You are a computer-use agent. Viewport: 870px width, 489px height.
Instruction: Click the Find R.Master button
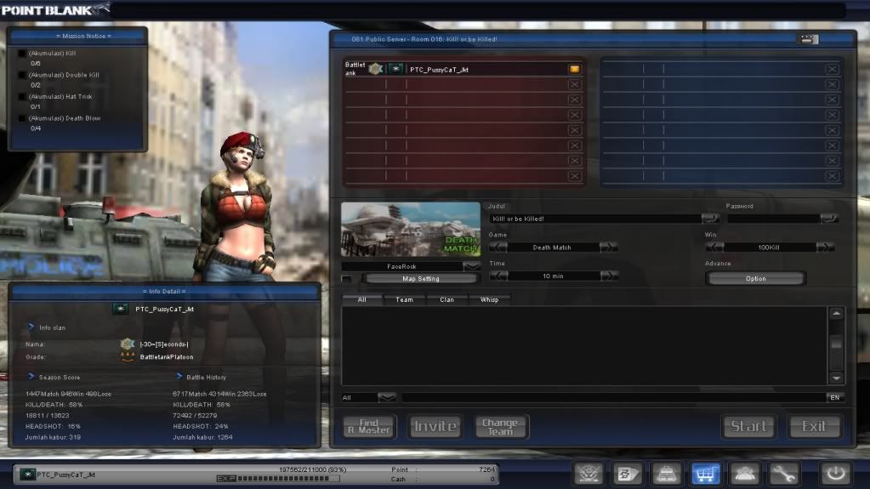pyautogui.click(x=369, y=426)
